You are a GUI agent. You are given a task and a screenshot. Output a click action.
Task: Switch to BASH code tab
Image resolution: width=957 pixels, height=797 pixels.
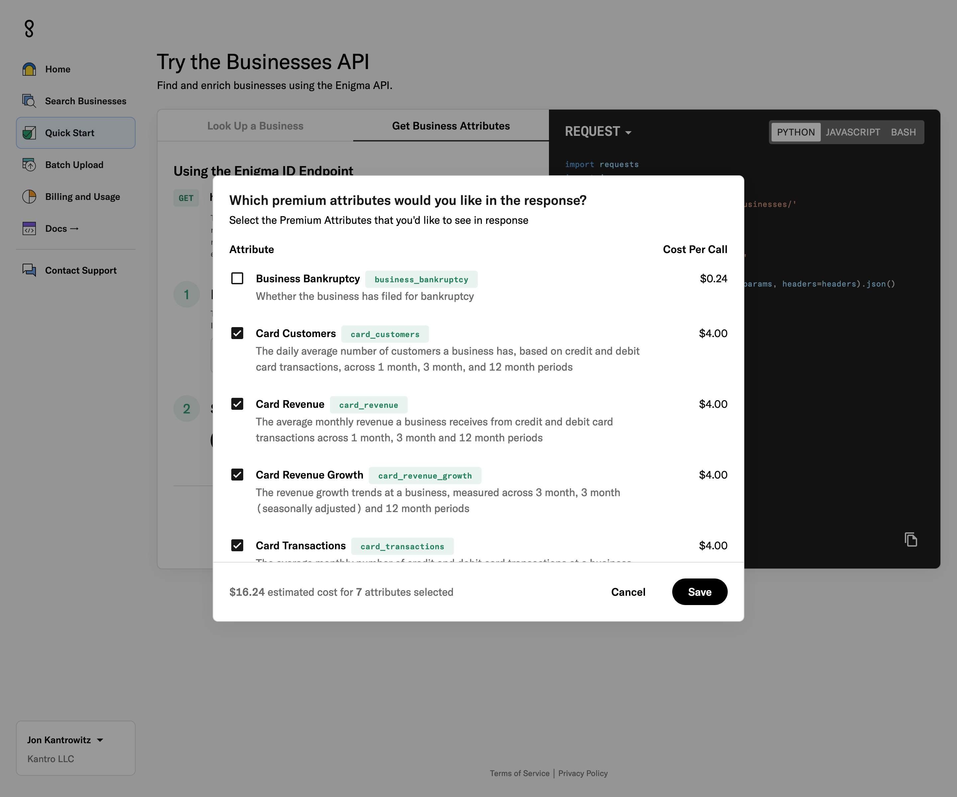pyautogui.click(x=903, y=132)
